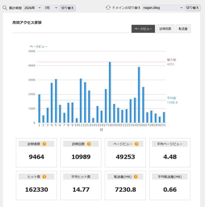Click 切り替え button next to month selector

pos(68,8)
